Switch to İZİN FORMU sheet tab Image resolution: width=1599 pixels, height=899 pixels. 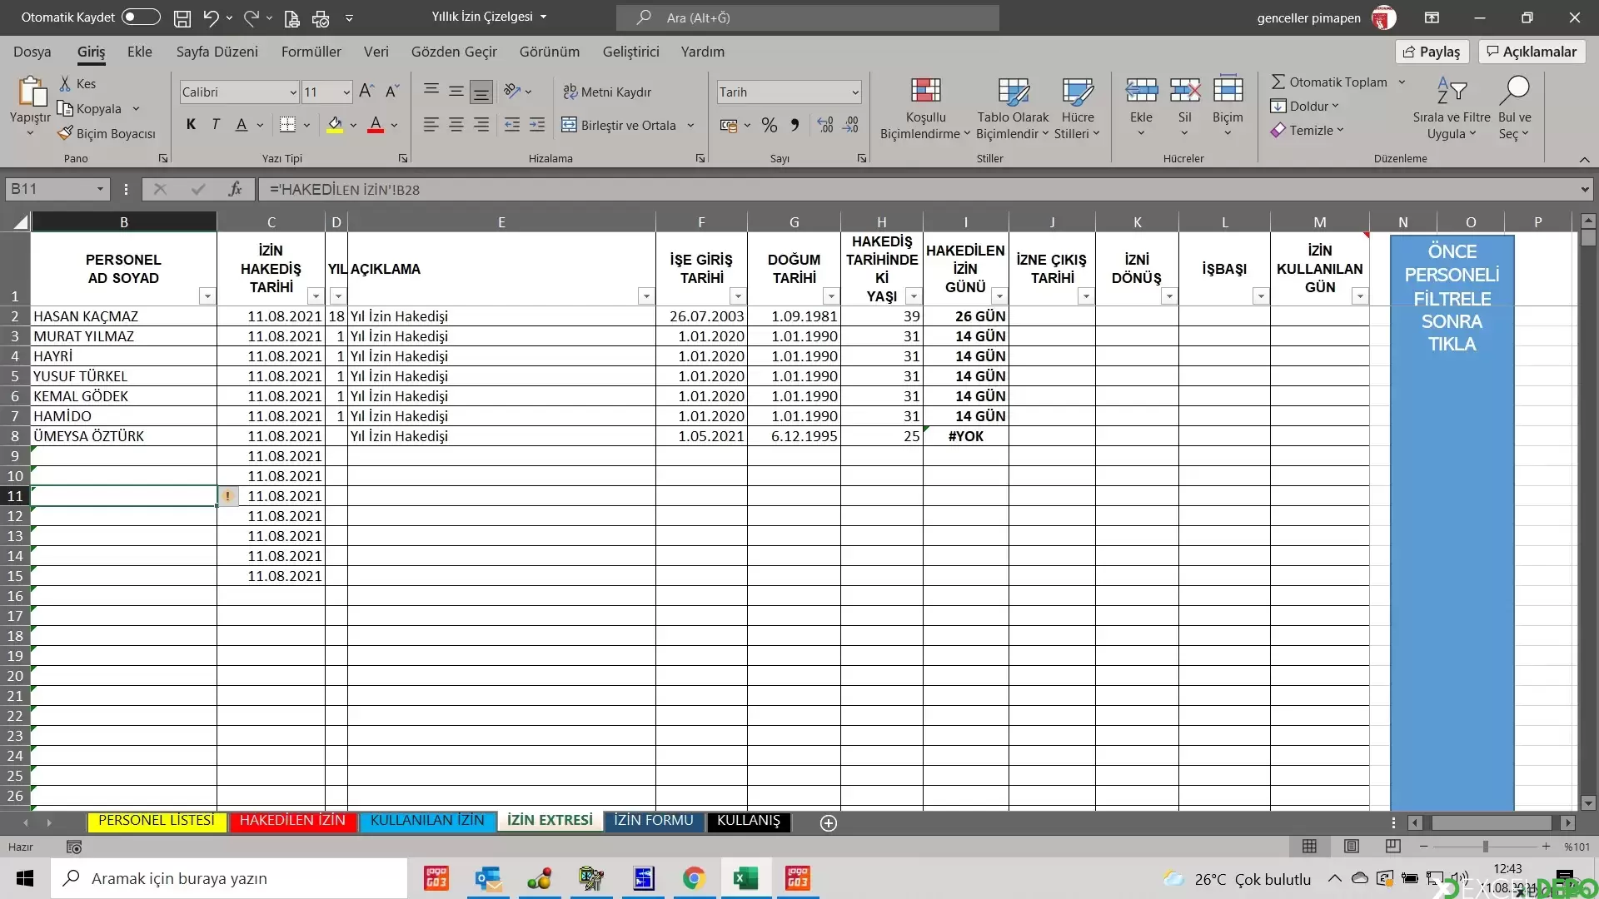click(654, 821)
